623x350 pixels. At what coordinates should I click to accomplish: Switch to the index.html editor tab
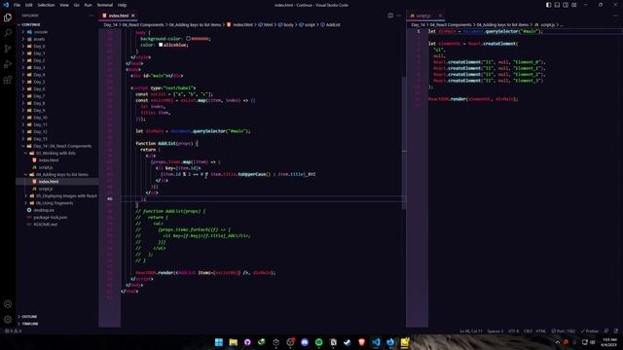point(119,16)
